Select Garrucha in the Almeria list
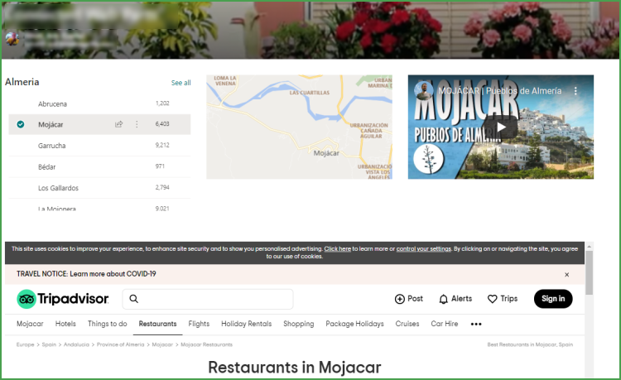Viewport: 621px width, 380px height. [x=52, y=146]
